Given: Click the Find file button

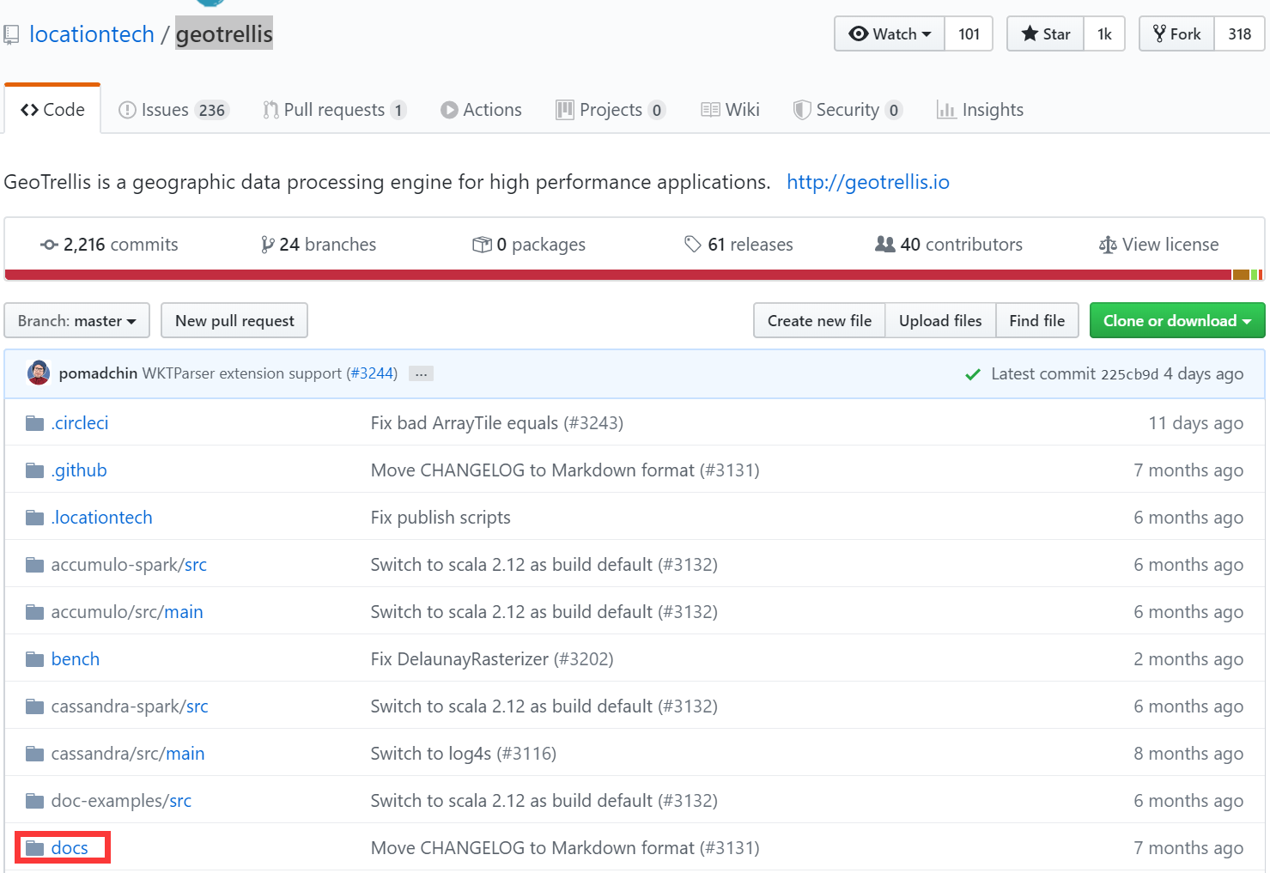Looking at the screenshot, I should [1037, 320].
